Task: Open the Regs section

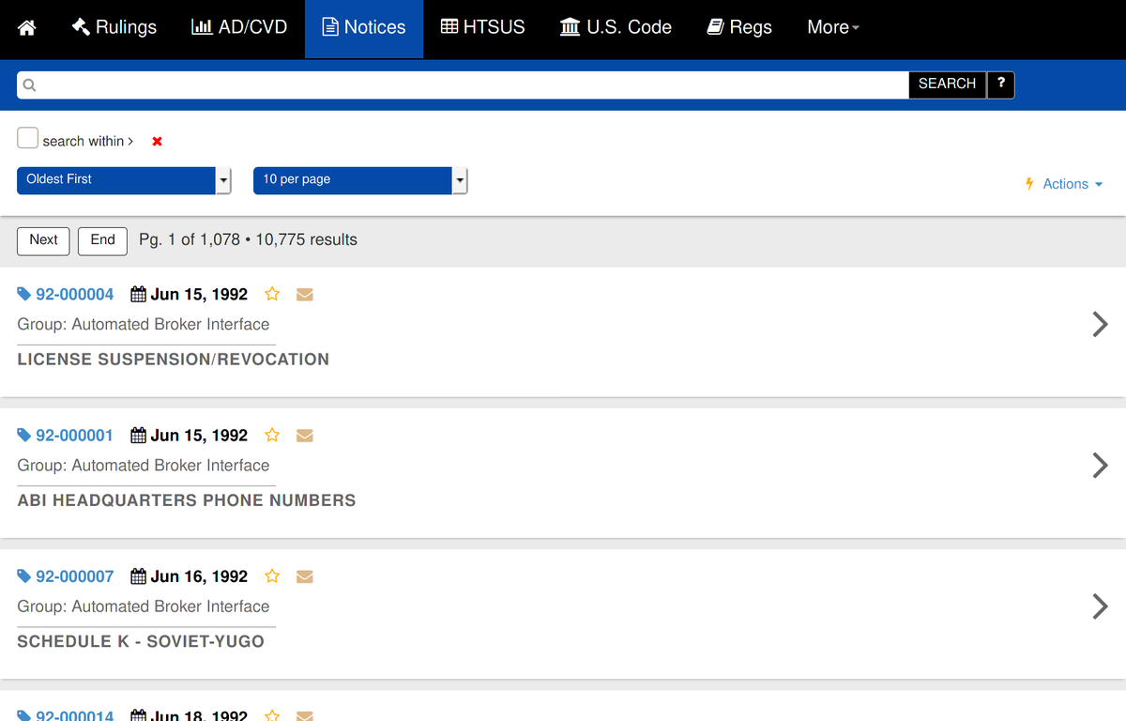Action: pos(739,27)
